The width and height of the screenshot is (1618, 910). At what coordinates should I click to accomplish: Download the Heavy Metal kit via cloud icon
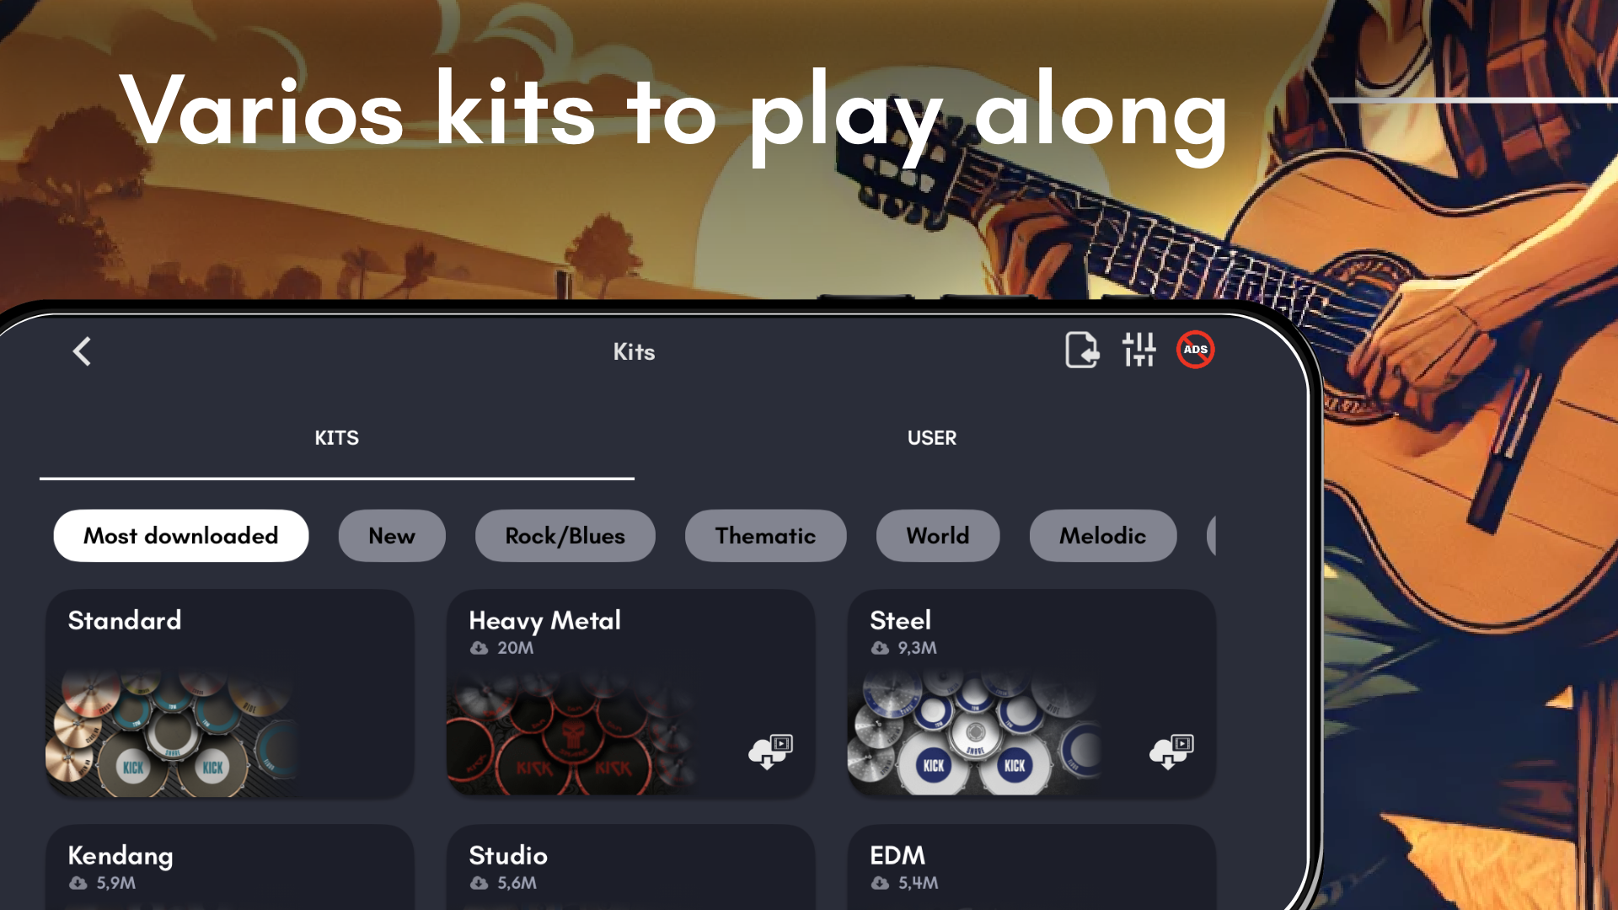click(770, 750)
